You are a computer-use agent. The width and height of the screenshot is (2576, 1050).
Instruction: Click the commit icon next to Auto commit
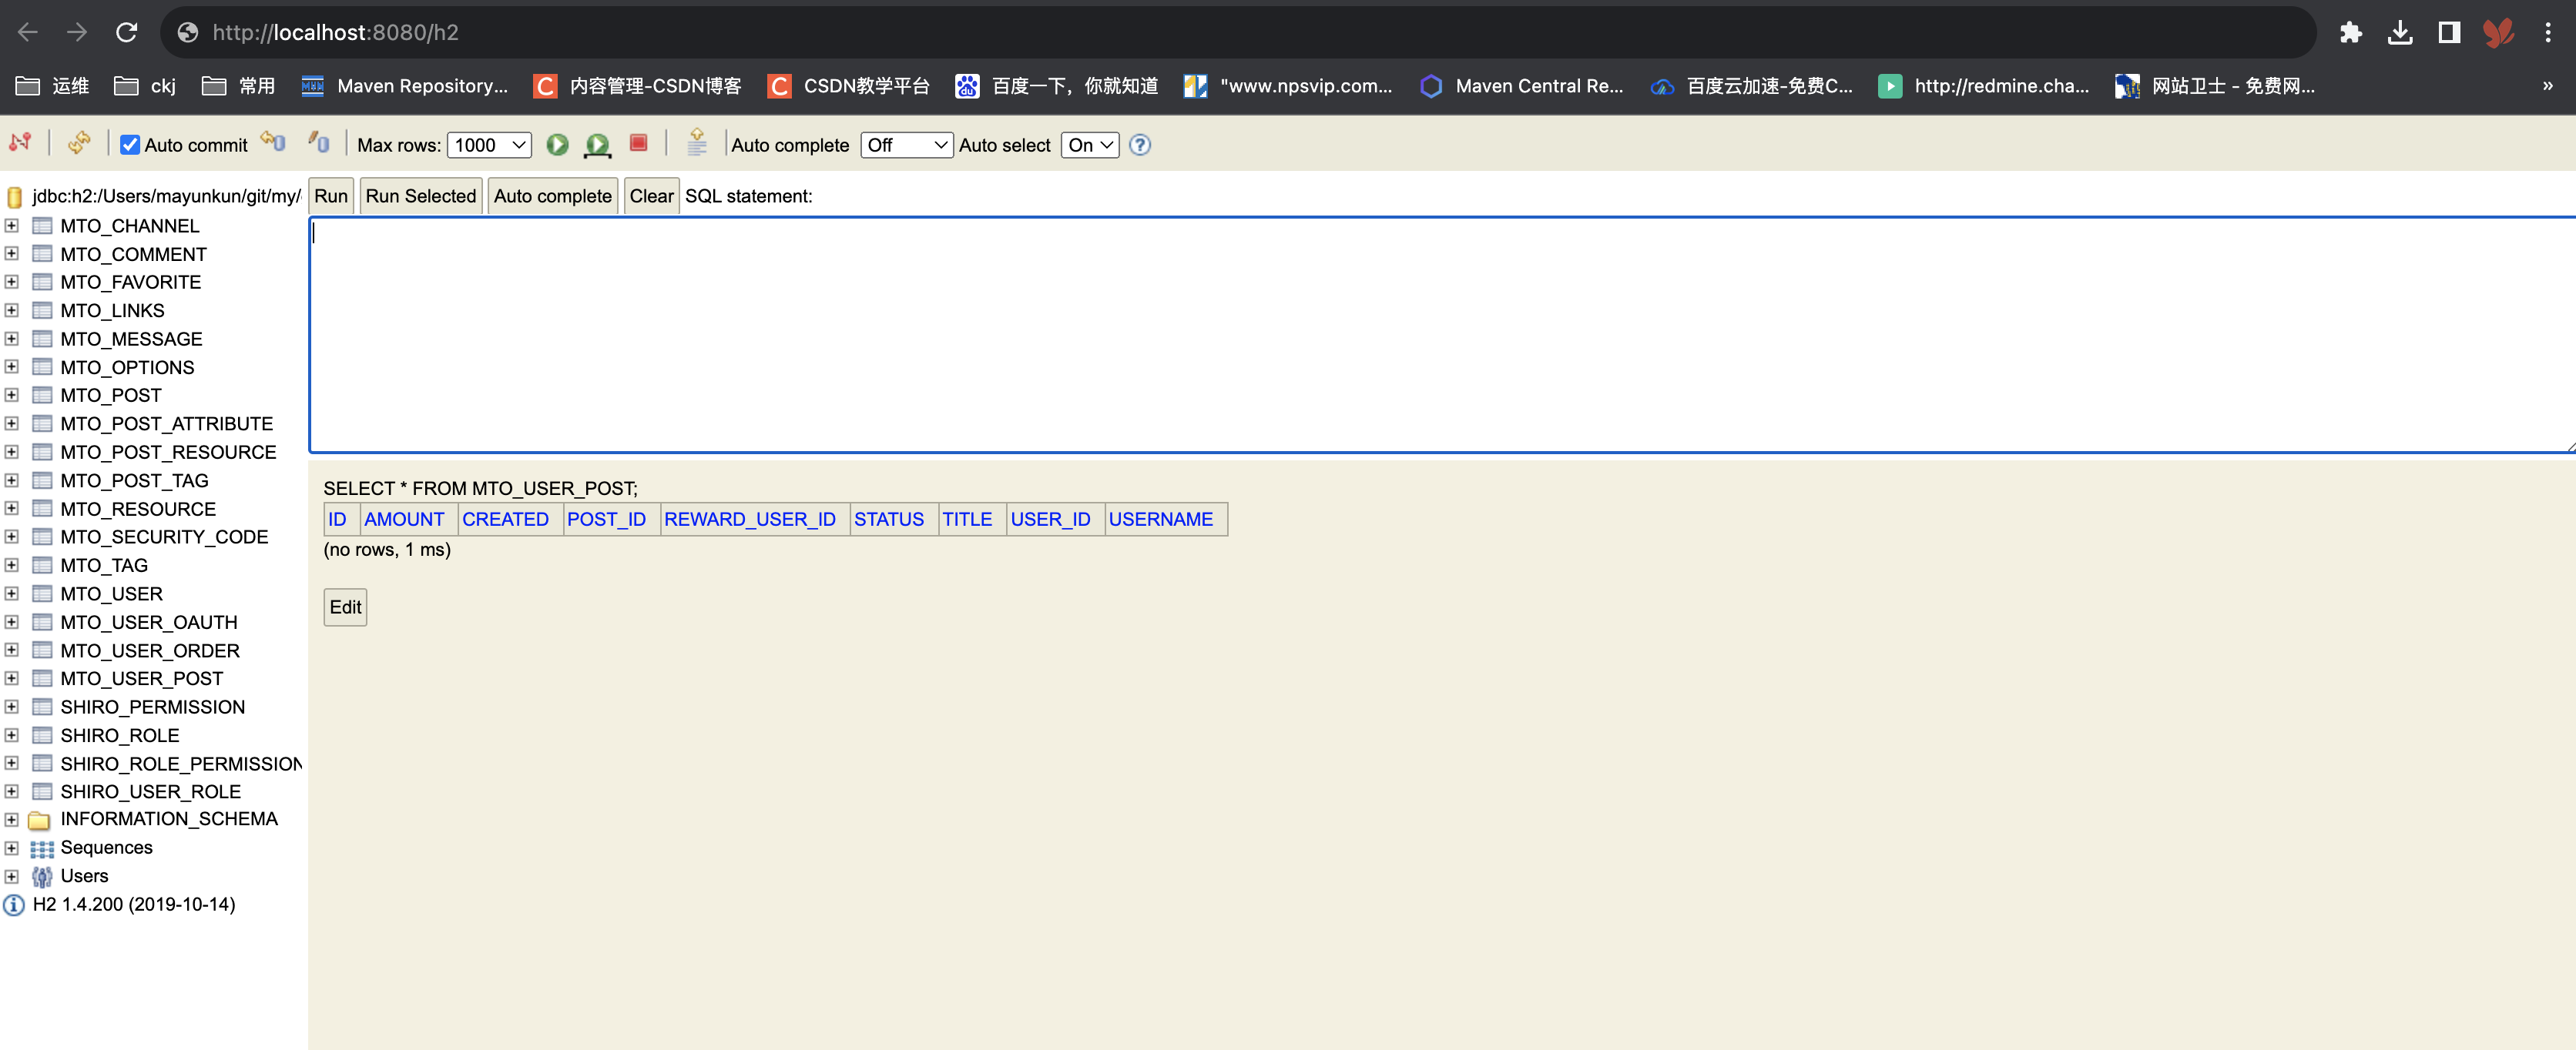[272, 142]
